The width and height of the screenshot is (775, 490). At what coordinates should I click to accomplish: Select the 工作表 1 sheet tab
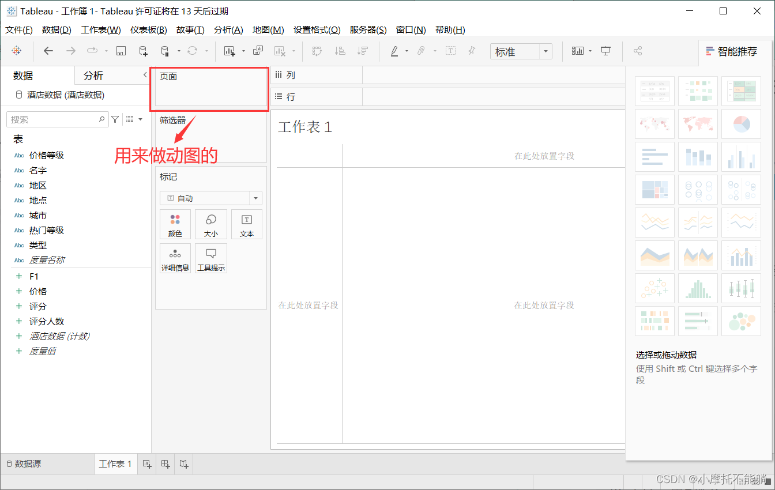[115, 463]
